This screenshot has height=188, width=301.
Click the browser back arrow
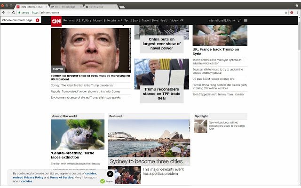[x=3, y=13]
